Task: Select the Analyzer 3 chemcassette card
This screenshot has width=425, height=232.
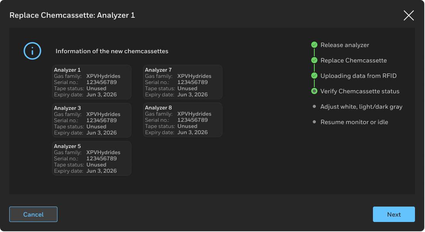Action: 92,120
